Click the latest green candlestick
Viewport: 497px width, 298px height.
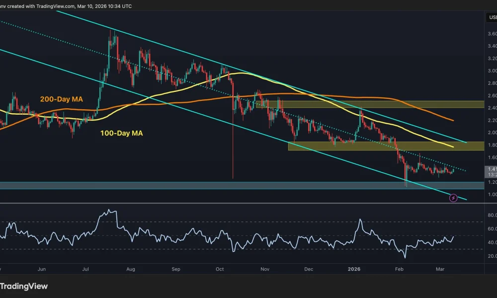click(x=455, y=170)
